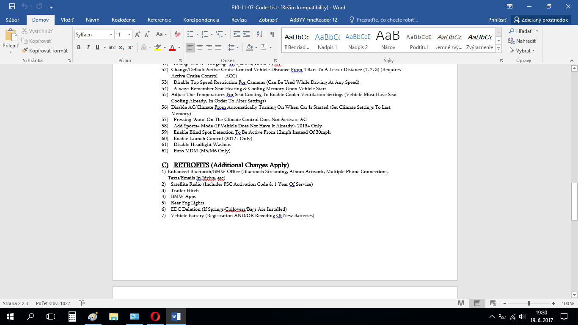Toggle left alignment of paragraph
Screen dimensions: 578x325
190,47
